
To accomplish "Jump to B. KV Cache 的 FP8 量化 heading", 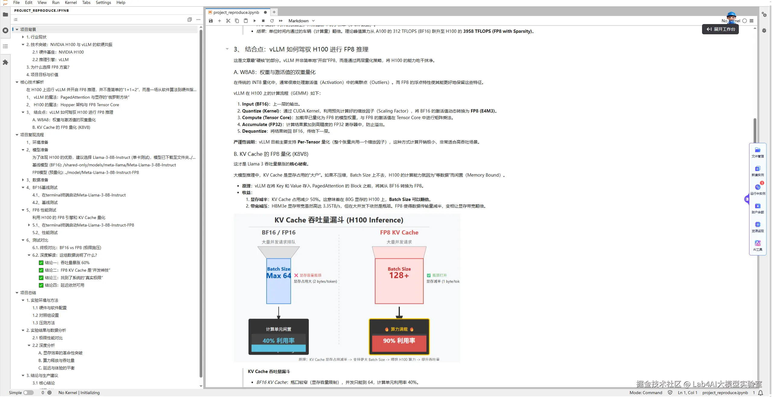I will [x=61, y=127].
